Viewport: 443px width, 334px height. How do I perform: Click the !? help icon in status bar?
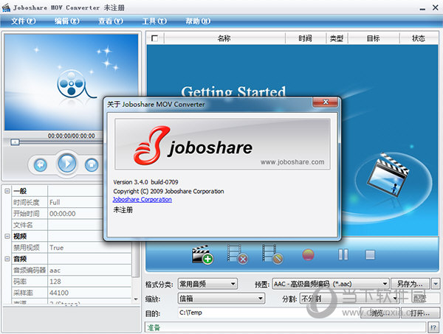point(433,327)
